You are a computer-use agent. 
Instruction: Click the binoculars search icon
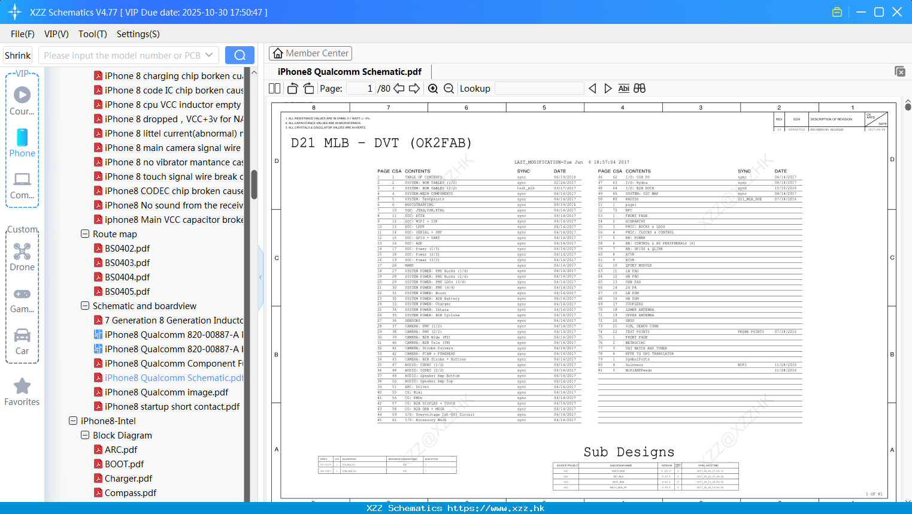[x=640, y=89]
